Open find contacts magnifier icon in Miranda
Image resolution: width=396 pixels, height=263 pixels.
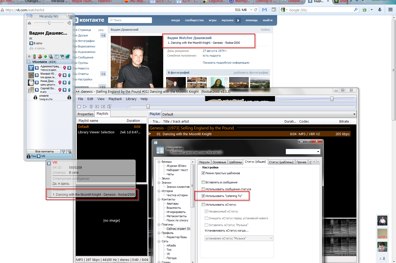coord(51,57)
